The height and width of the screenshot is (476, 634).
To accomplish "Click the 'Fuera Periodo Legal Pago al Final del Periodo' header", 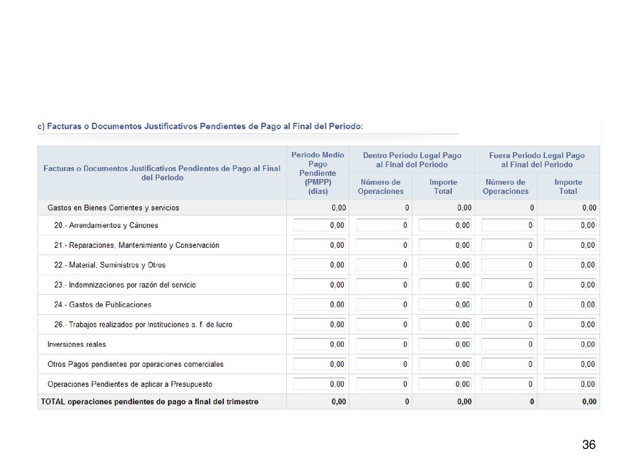I will click(x=537, y=160).
